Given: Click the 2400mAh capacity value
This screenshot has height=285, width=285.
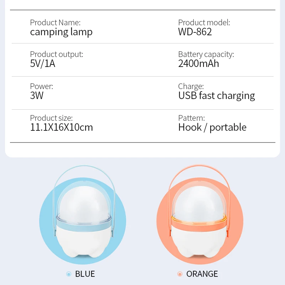Looking at the screenshot, I should click(x=198, y=64).
